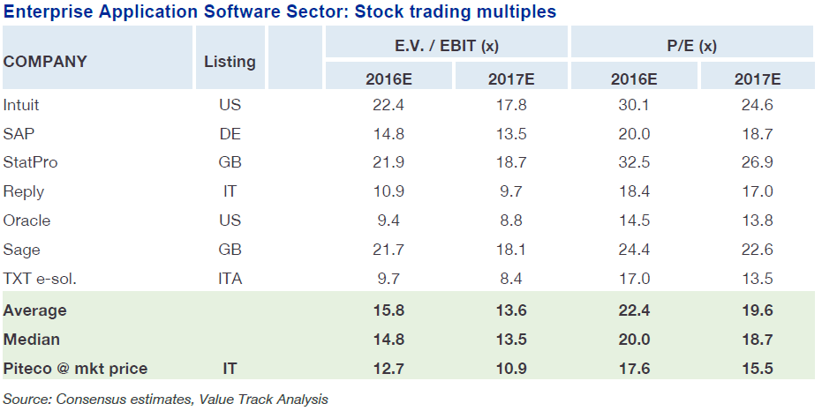Click Intuit's 2016E P/E value 30.1
This screenshot has height=411, width=822.
(634, 106)
